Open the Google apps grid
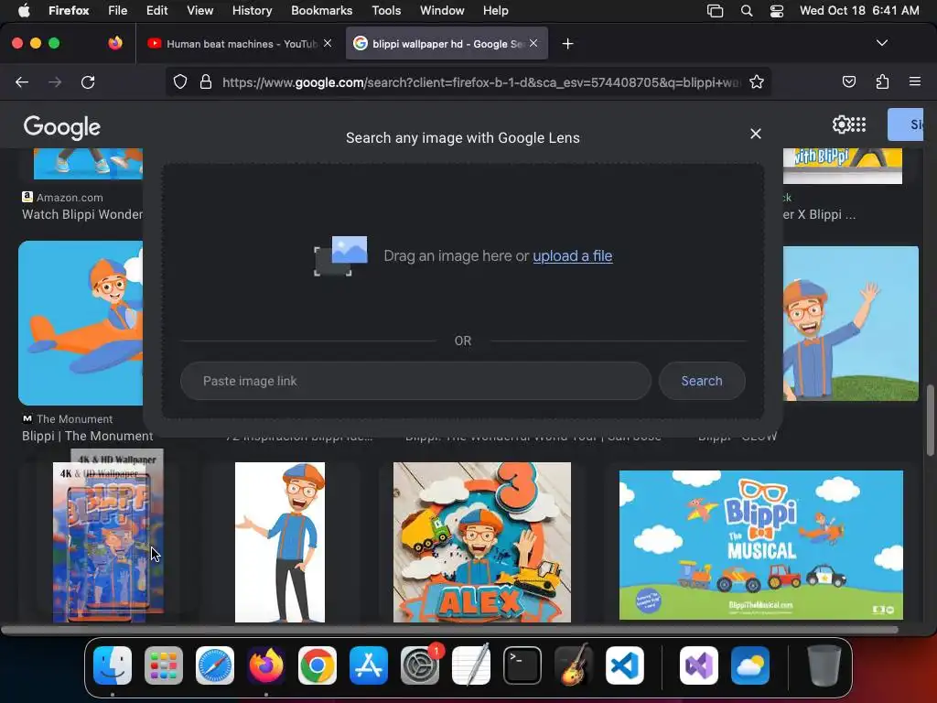Viewport: 937px width, 703px height. tap(858, 124)
